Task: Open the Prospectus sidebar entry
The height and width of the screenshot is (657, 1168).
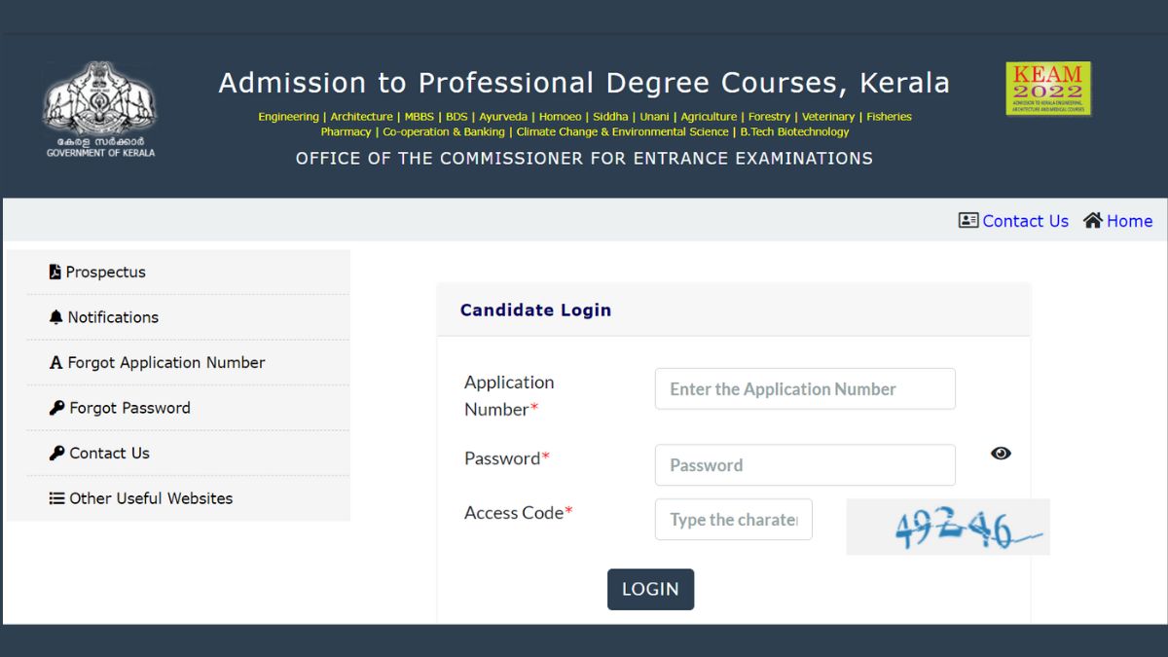Action: (105, 272)
